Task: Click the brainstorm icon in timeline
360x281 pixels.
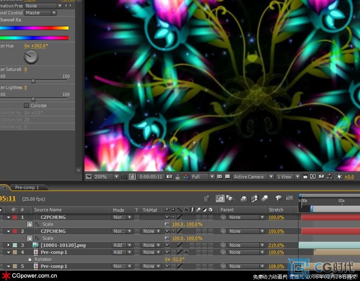Action: (x=278, y=198)
